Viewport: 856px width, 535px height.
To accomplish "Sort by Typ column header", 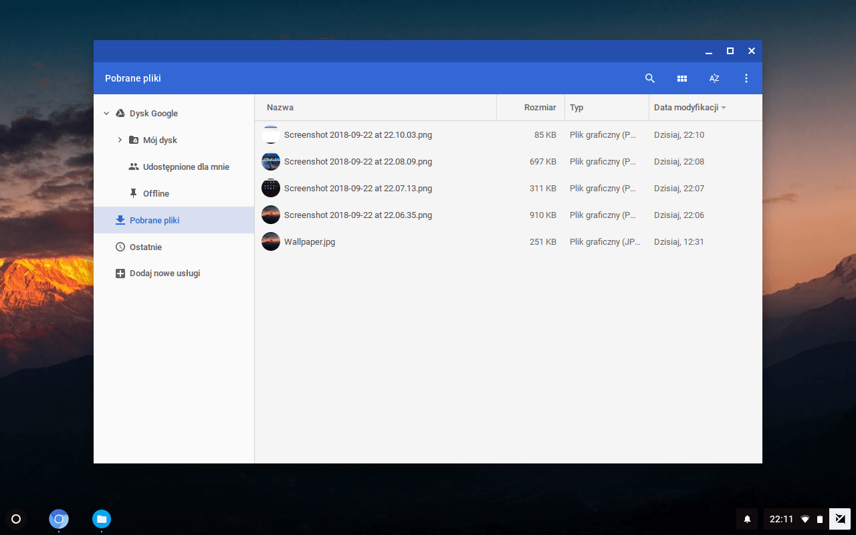I will [x=576, y=108].
